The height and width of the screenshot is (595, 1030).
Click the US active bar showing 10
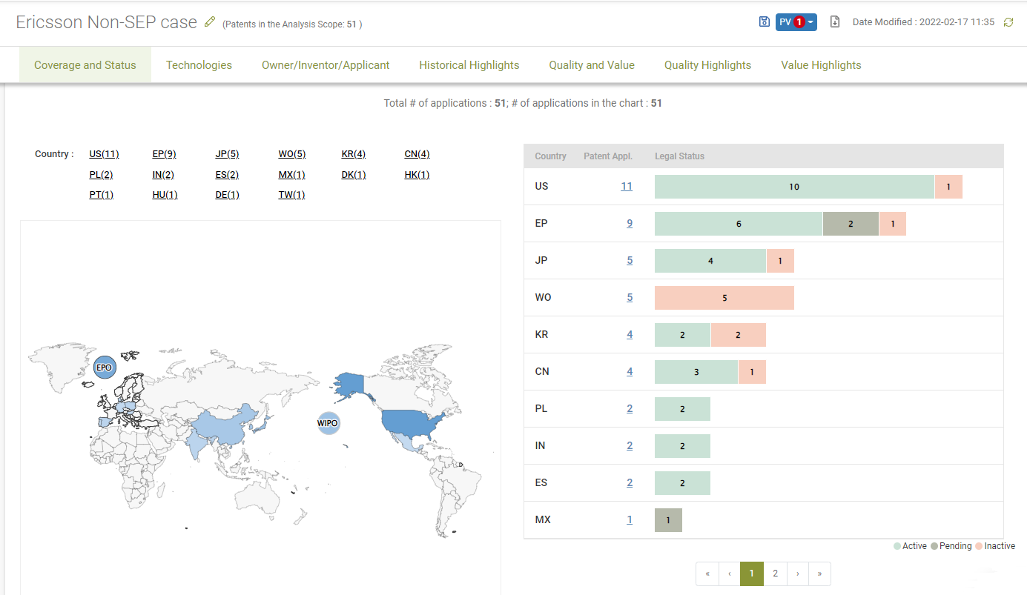pyautogui.click(x=794, y=187)
